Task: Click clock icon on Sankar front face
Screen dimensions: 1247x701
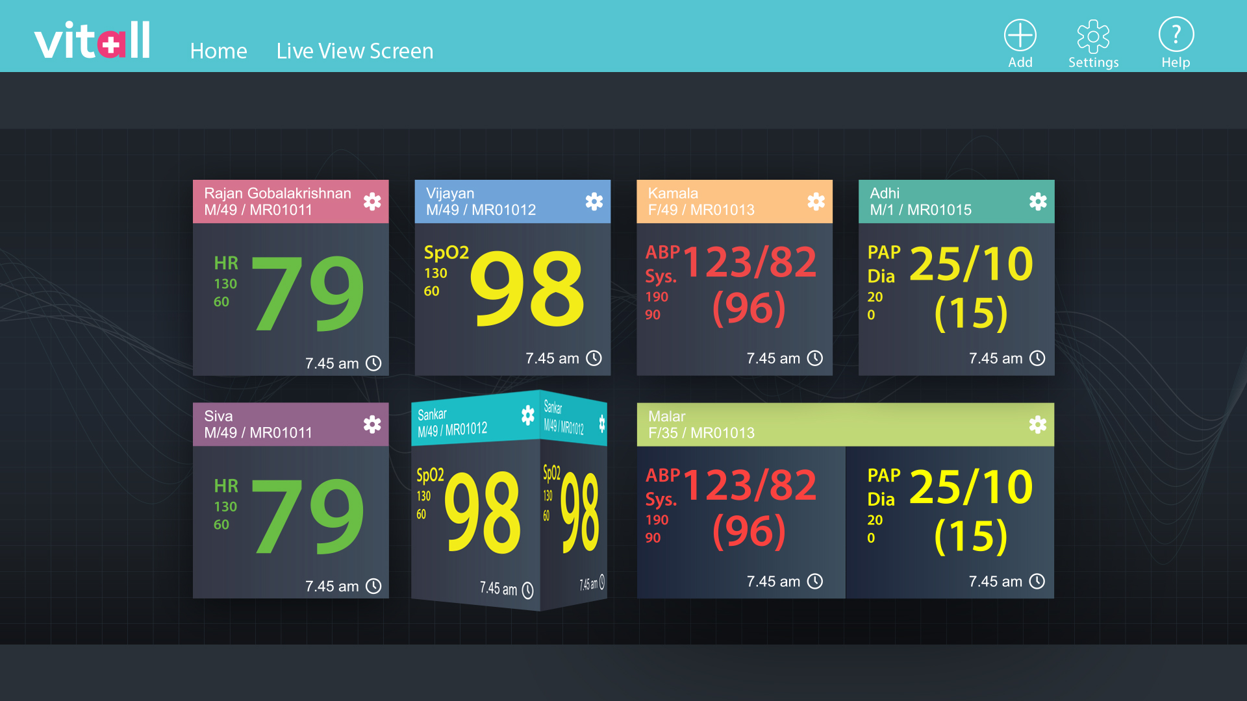Action: click(527, 590)
